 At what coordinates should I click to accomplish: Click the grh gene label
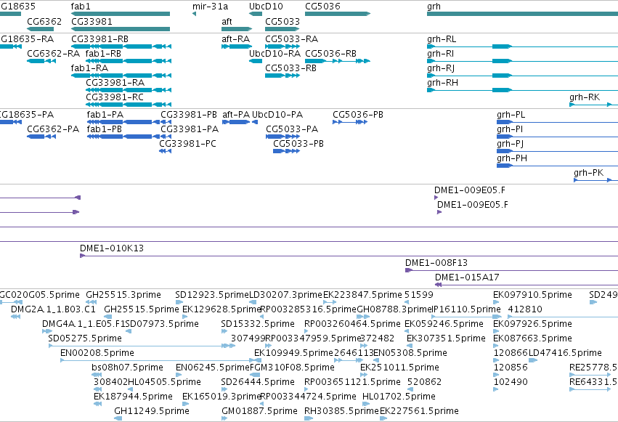434,7
